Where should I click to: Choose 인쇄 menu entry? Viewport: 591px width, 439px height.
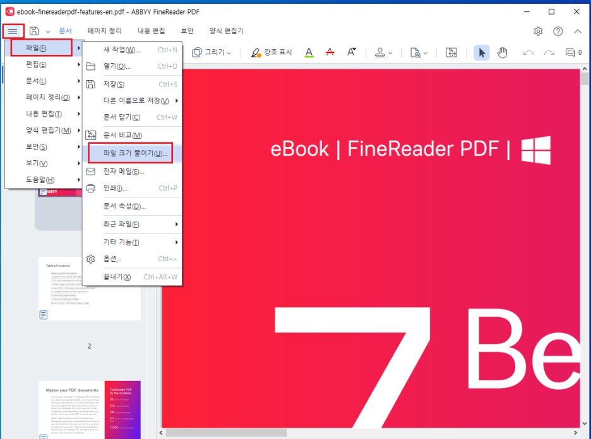[133, 188]
